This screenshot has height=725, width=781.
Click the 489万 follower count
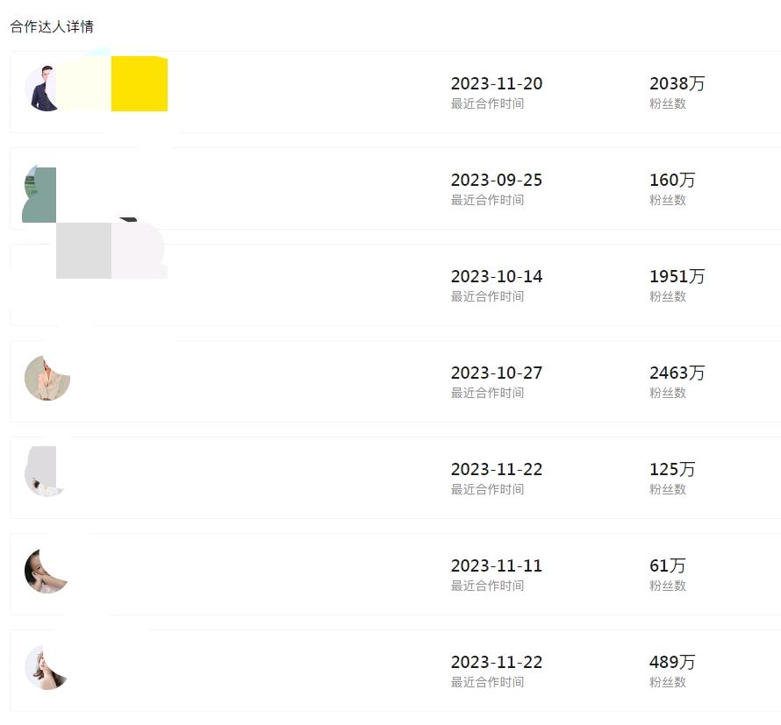tap(672, 663)
